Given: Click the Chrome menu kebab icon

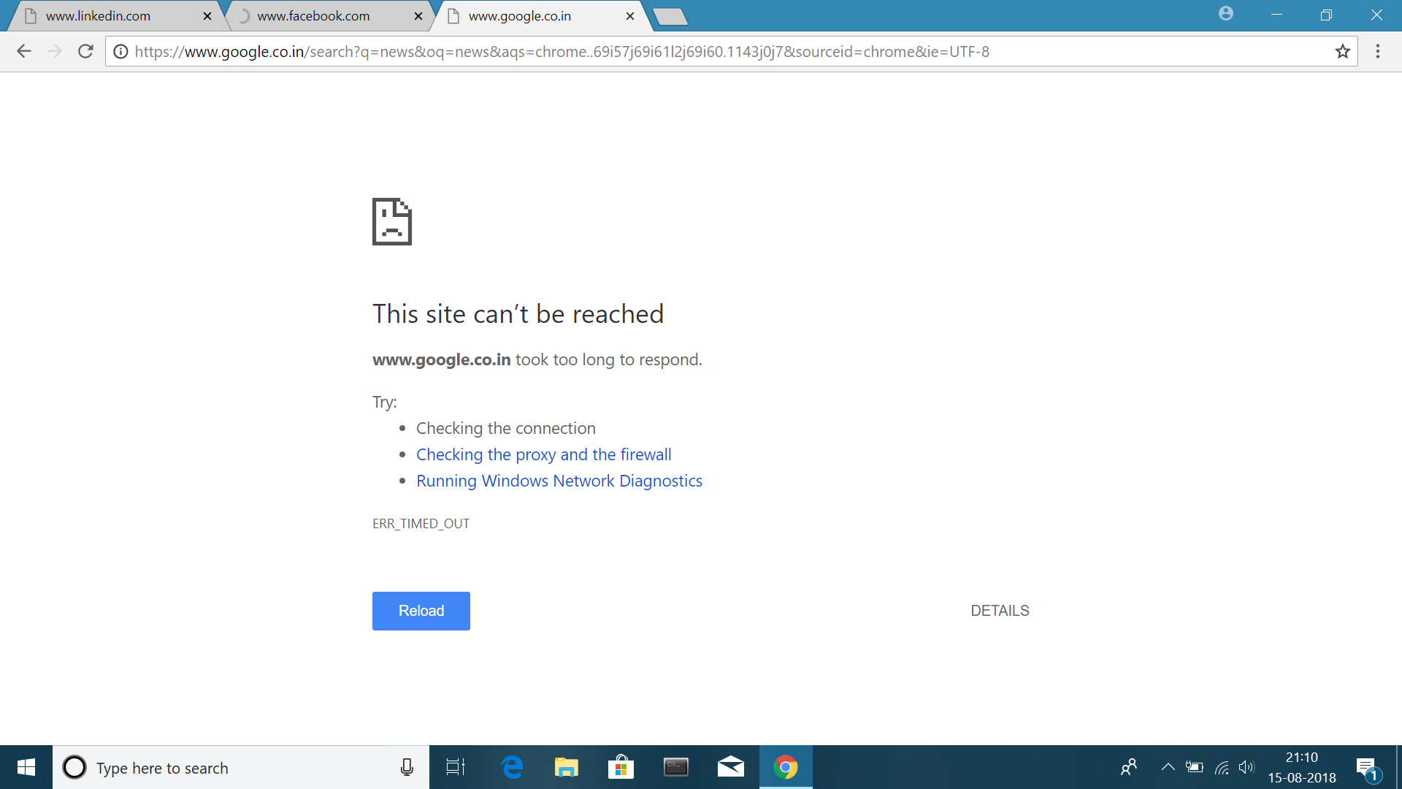Looking at the screenshot, I should (1378, 52).
